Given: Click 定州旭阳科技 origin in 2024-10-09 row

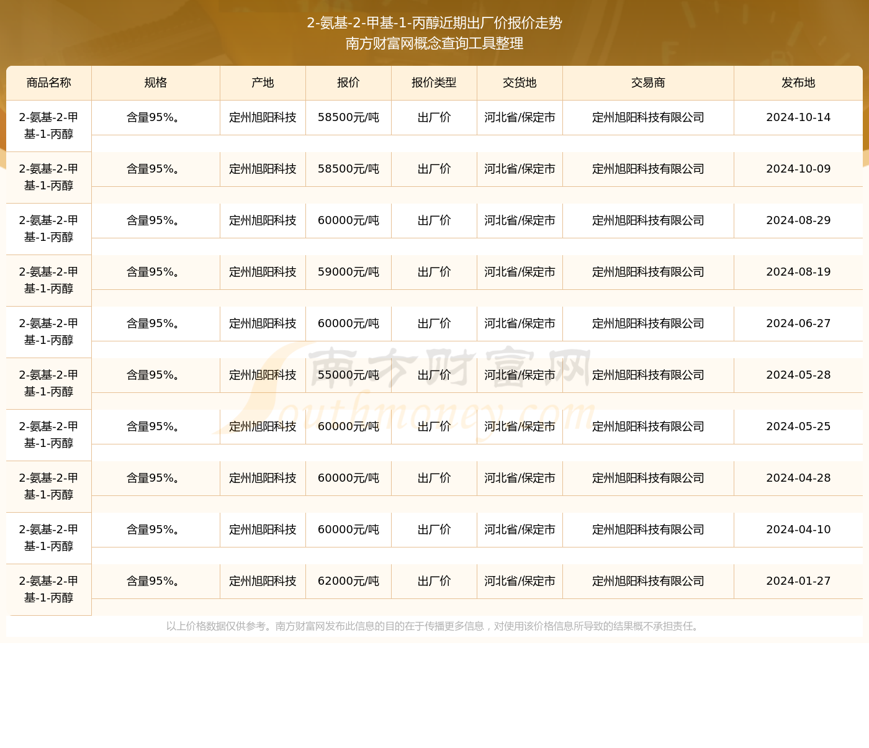Looking at the screenshot, I should coord(263,169).
